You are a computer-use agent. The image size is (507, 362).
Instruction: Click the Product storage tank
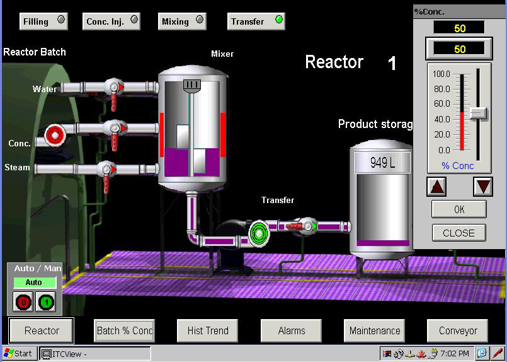point(382,199)
